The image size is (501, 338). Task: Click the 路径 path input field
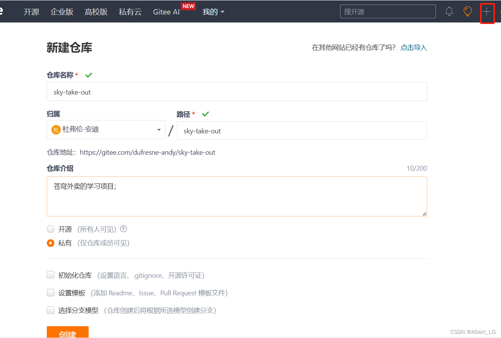pyautogui.click(x=302, y=131)
